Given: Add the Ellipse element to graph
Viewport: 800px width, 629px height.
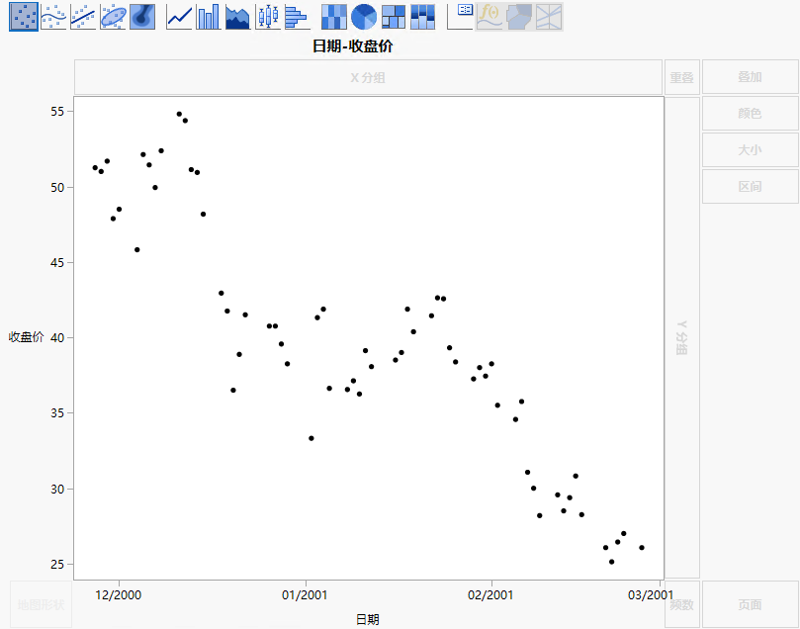Looking at the screenshot, I should click(x=113, y=17).
